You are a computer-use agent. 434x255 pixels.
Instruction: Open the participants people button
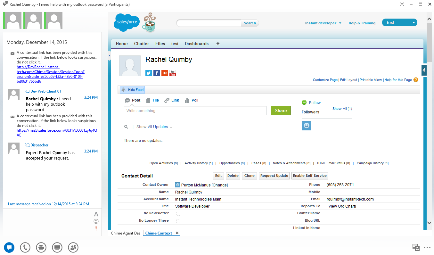(x=73, y=247)
